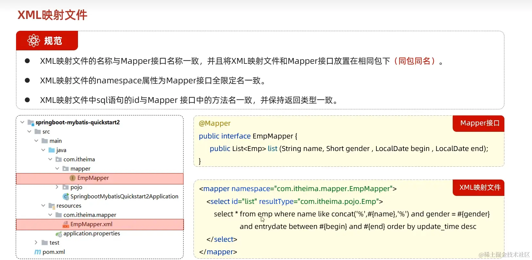The width and height of the screenshot is (532, 260).
Task: Click the EmpMapper interface icon
Action: tap(73, 178)
